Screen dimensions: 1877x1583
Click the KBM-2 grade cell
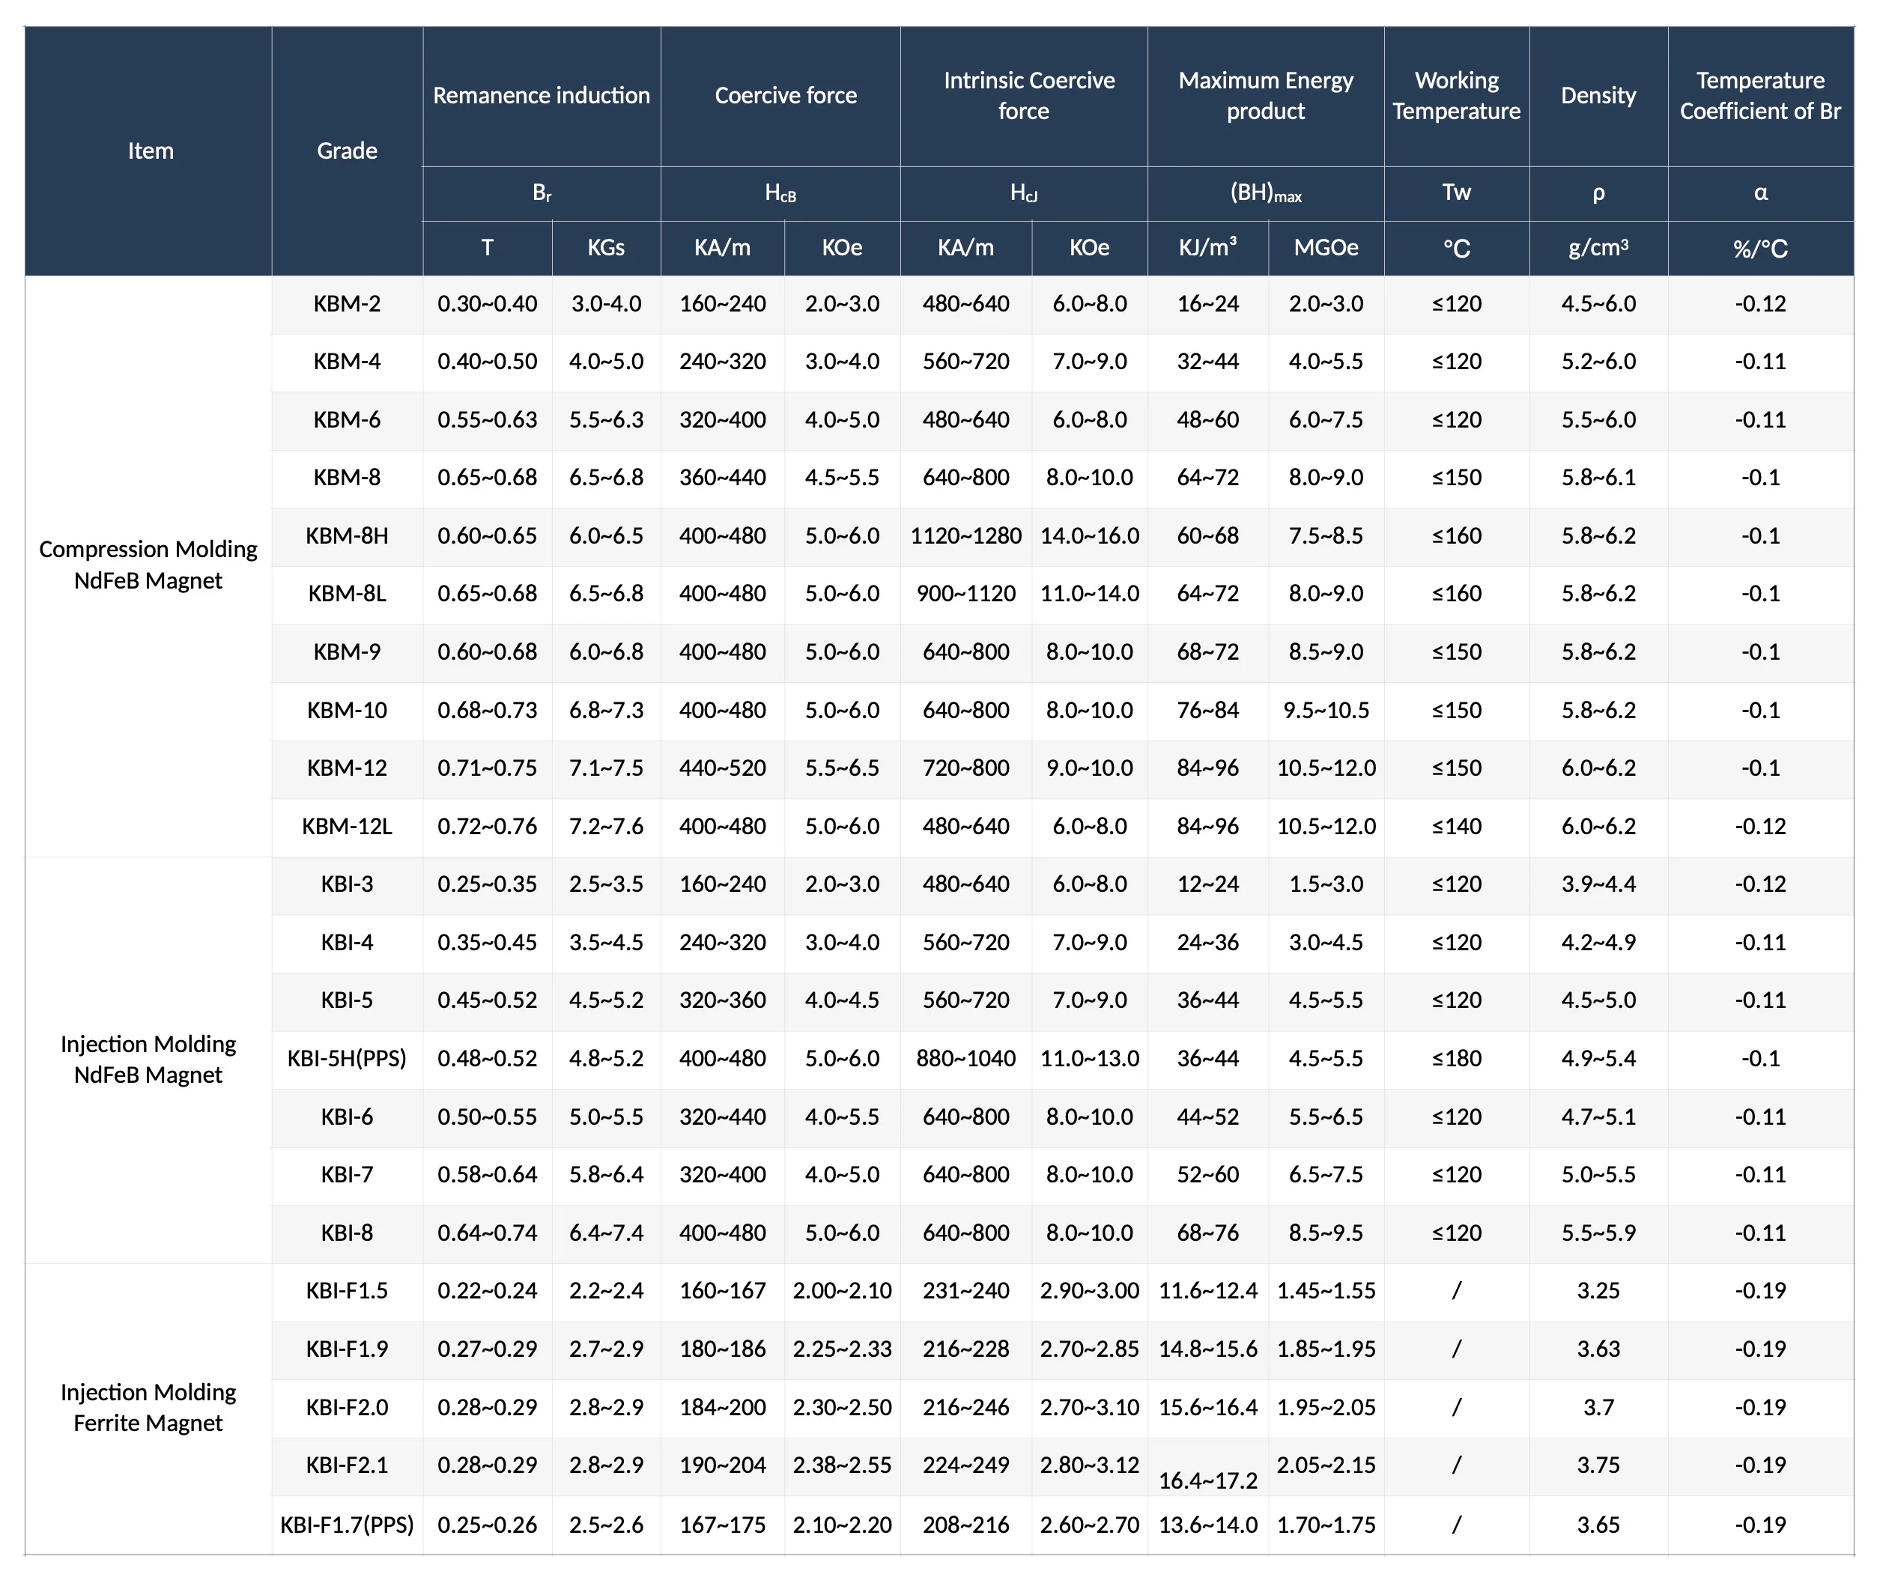click(347, 303)
